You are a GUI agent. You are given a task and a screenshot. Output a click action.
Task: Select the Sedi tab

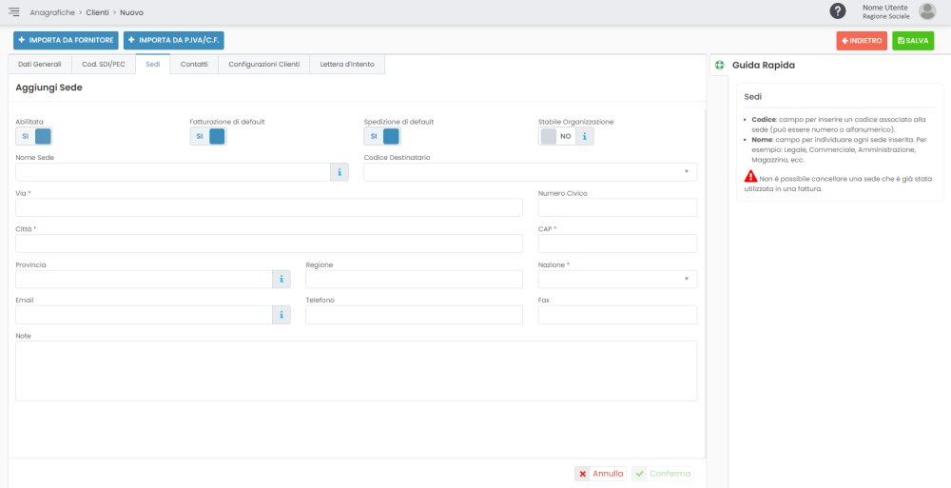click(153, 65)
